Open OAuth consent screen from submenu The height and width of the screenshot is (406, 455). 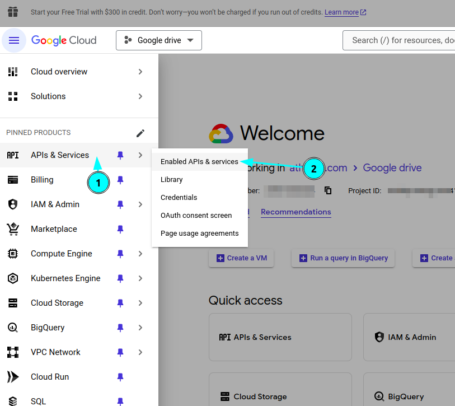click(x=196, y=216)
